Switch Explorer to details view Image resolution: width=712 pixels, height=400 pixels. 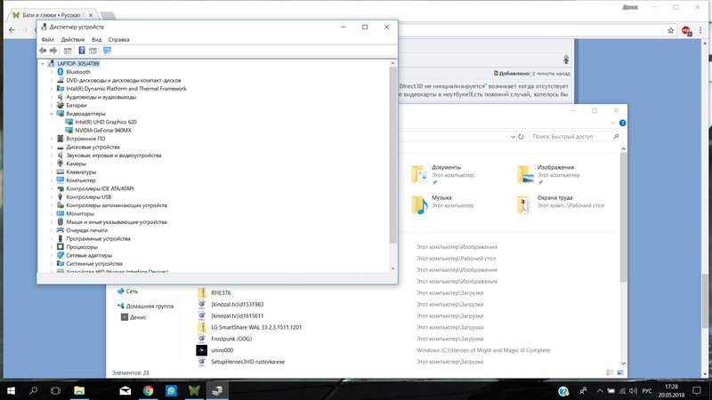[x=610, y=372]
